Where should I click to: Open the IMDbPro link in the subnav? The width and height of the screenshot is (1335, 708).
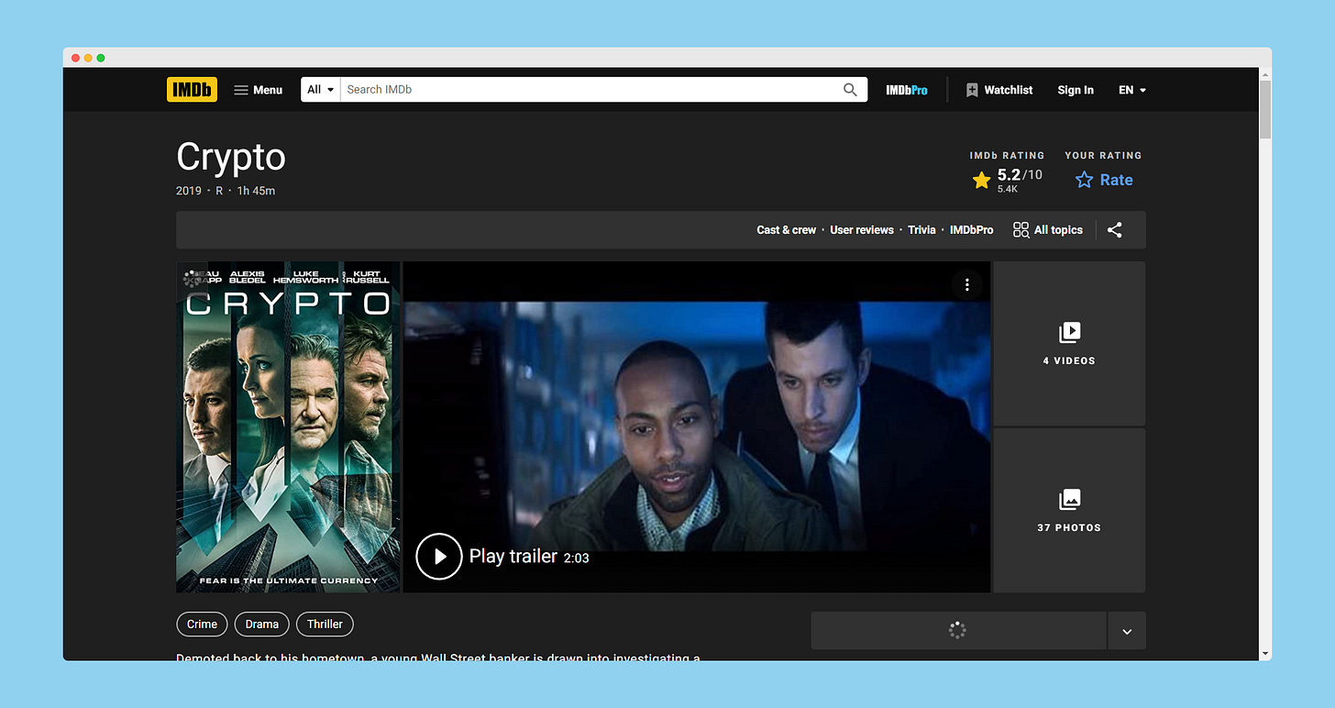[971, 230]
